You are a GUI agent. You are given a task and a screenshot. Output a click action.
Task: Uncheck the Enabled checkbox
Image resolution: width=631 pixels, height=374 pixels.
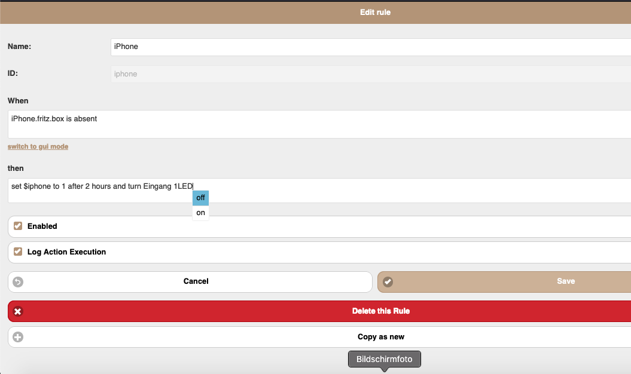(18, 226)
